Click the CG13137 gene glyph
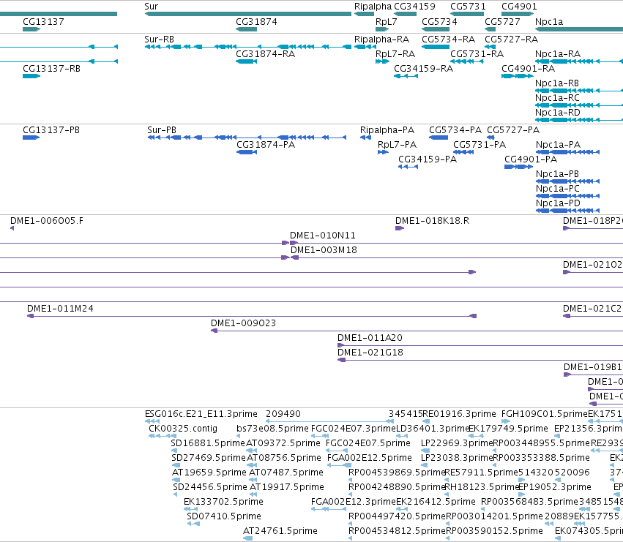Image resolution: width=623 pixels, height=542 pixels. point(31,29)
